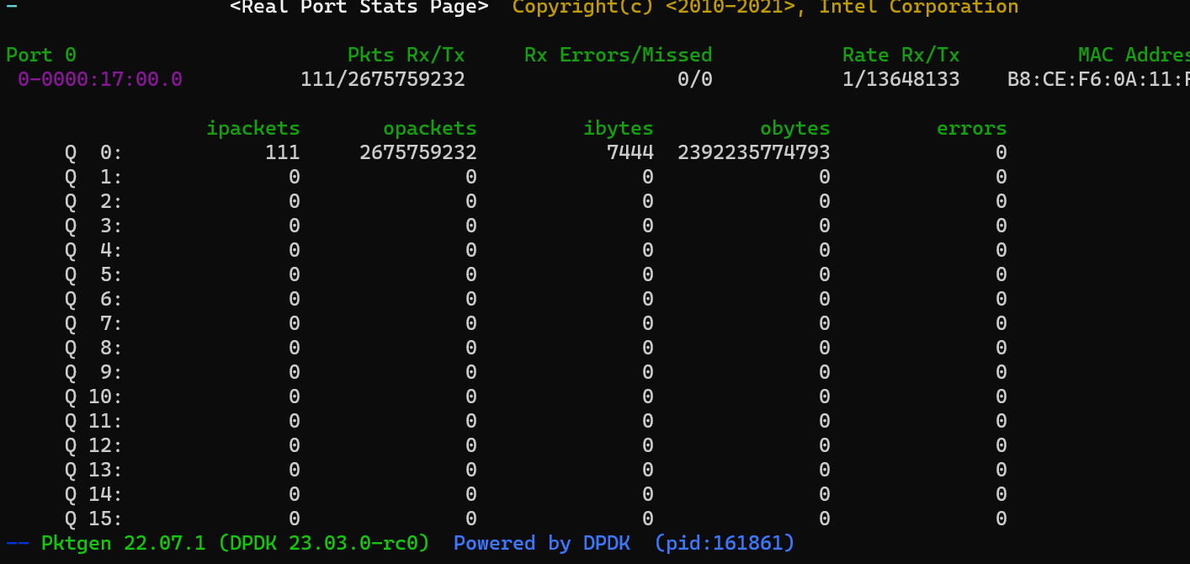Click the Pkts Rx/Tx column header
Screen dimensions: 1190x564
(406, 55)
